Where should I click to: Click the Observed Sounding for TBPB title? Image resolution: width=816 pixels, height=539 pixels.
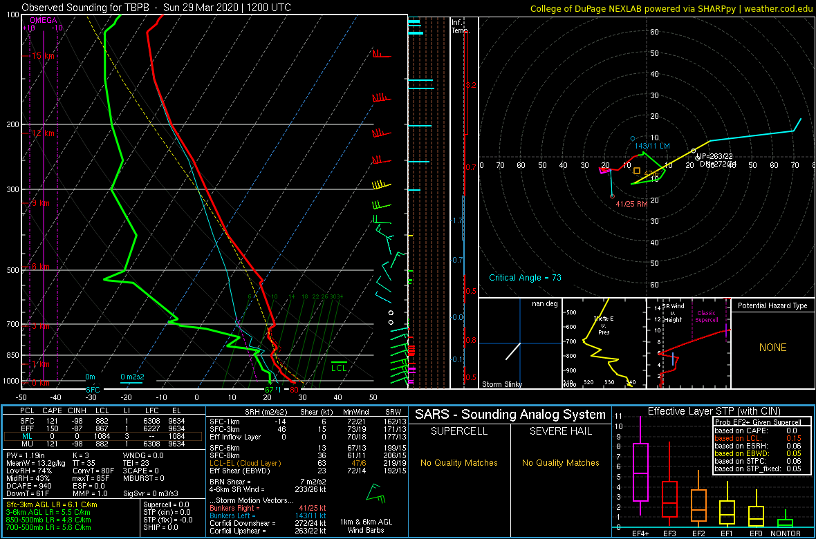pyautogui.click(x=156, y=8)
